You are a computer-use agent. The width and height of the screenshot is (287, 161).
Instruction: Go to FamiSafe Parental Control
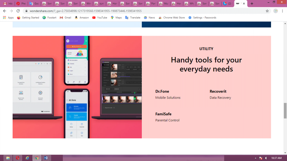click(x=163, y=114)
